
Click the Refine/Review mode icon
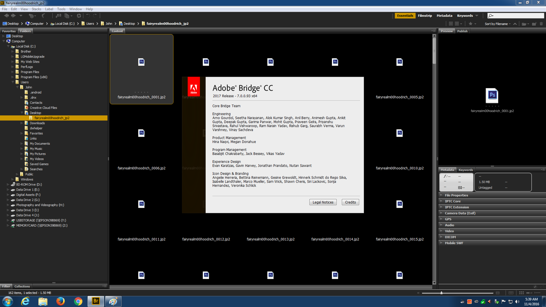[x=67, y=16]
